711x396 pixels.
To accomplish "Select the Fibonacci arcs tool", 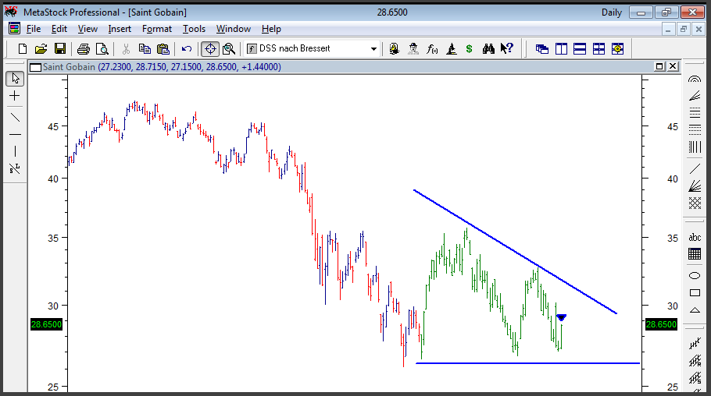I will [695, 80].
